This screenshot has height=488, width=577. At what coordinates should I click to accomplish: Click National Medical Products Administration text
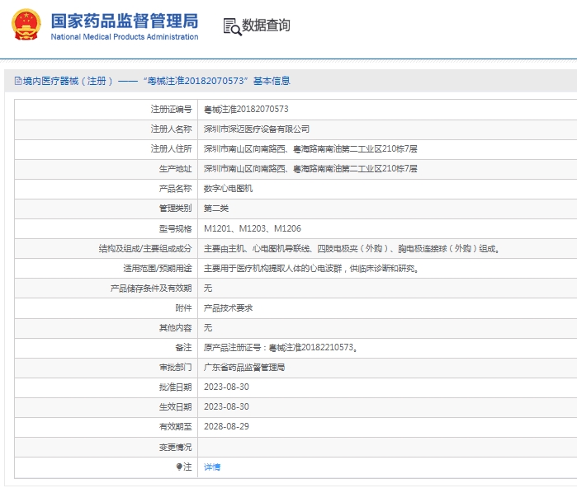tap(125, 37)
